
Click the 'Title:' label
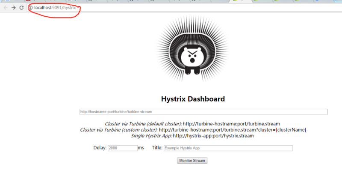(x=157, y=148)
